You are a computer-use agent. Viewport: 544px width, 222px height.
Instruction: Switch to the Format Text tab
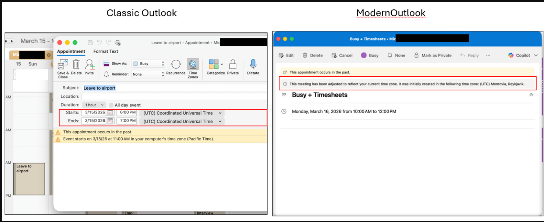pyautogui.click(x=106, y=51)
